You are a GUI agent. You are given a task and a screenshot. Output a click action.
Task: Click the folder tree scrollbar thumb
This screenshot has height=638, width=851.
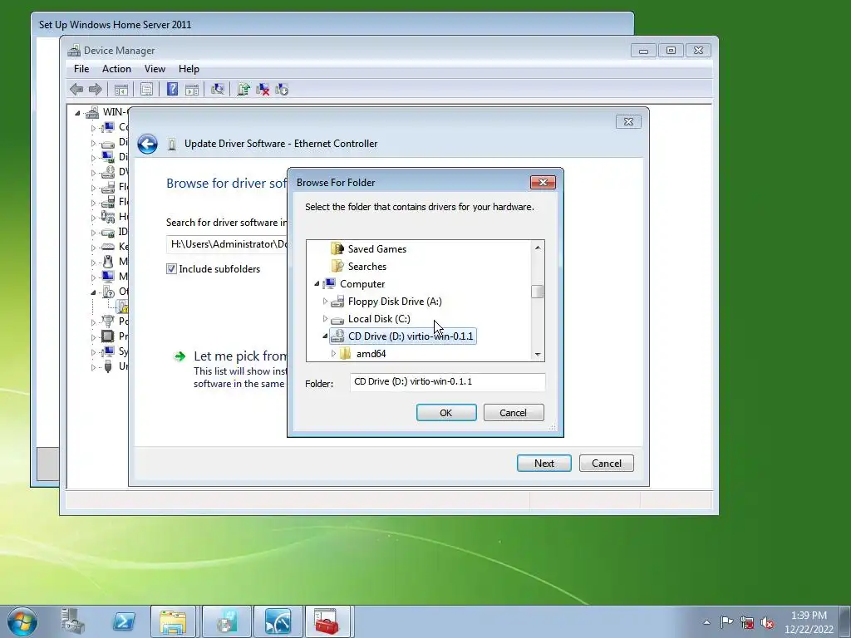point(538,292)
